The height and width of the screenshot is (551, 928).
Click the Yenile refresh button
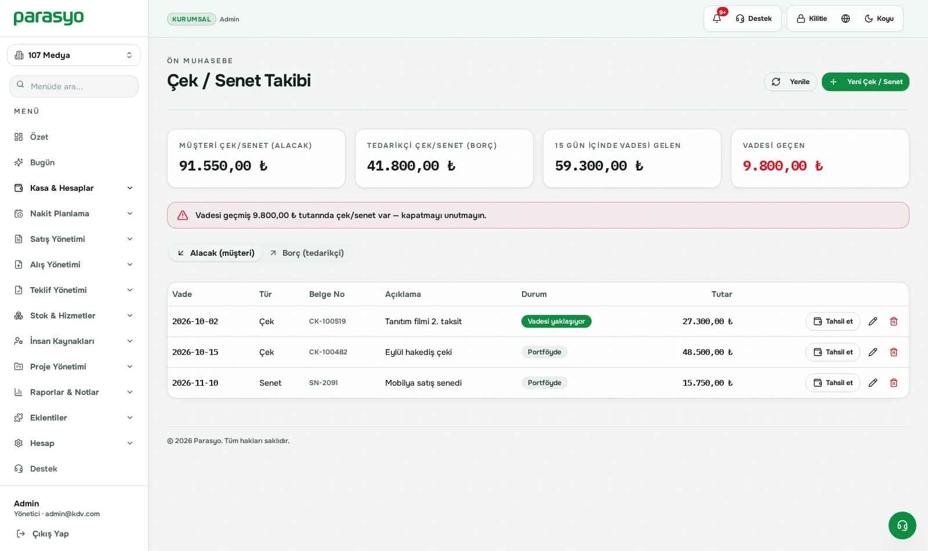[x=791, y=82]
